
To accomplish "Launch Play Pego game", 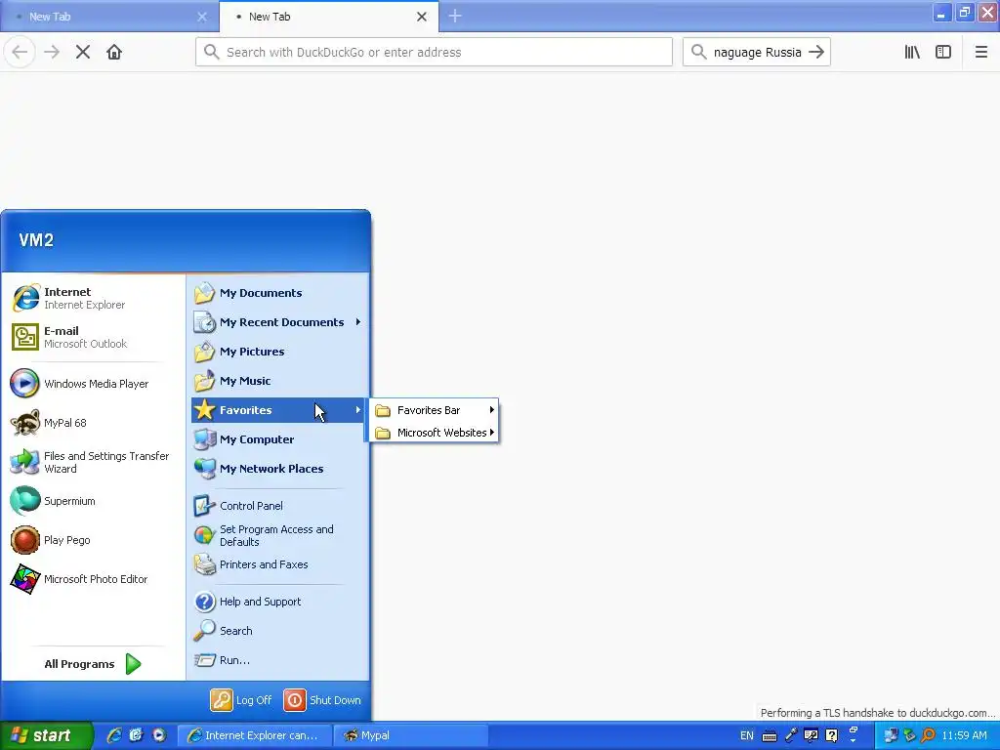I will (x=95, y=539).
